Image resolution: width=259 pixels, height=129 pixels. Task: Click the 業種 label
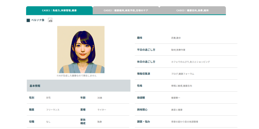(83, 110)
